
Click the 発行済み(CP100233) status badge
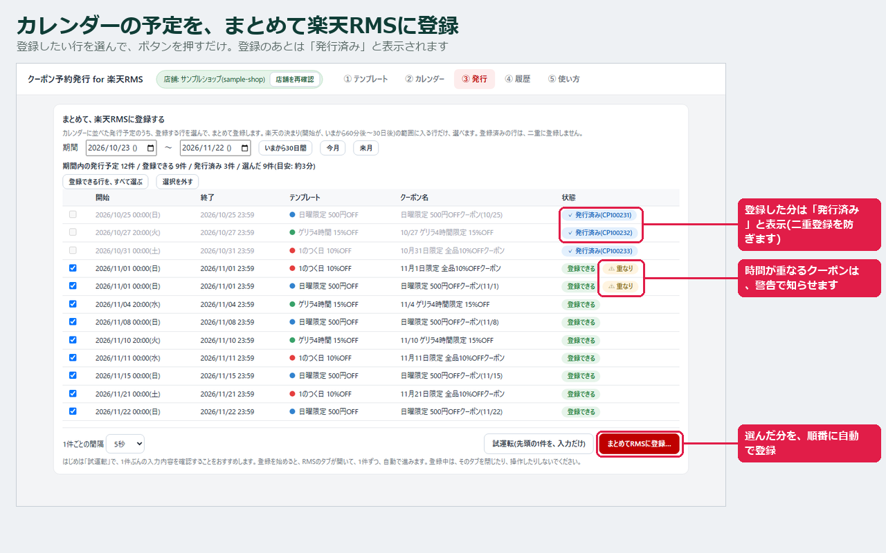pyautogui.click(x=599, y=251)
